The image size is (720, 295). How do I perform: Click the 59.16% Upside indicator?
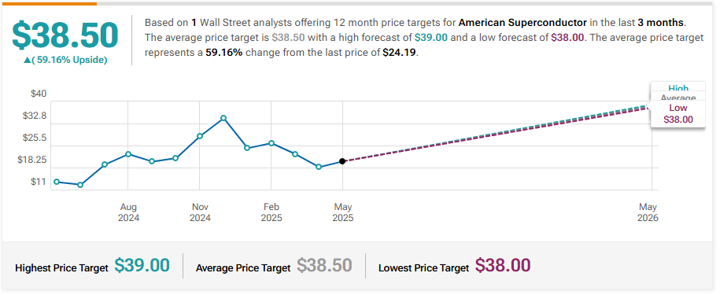[65, 60]
